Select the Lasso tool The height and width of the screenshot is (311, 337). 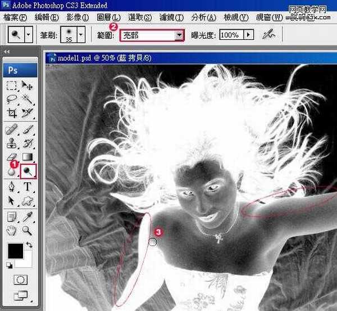[11, 100]
